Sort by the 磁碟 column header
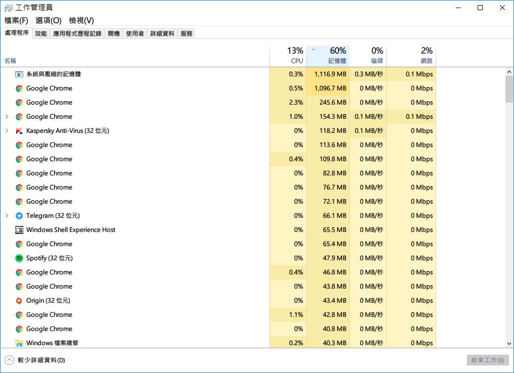 point(368,56)
